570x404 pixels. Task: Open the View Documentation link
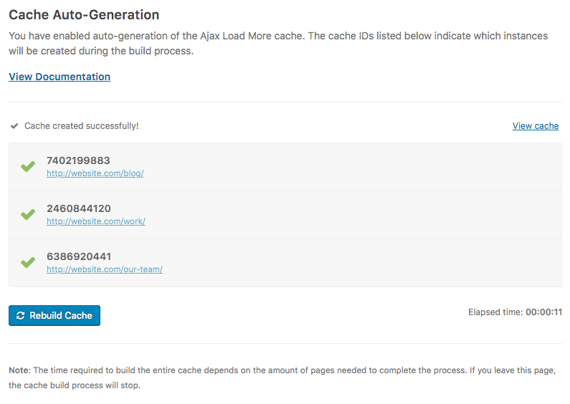60,77
